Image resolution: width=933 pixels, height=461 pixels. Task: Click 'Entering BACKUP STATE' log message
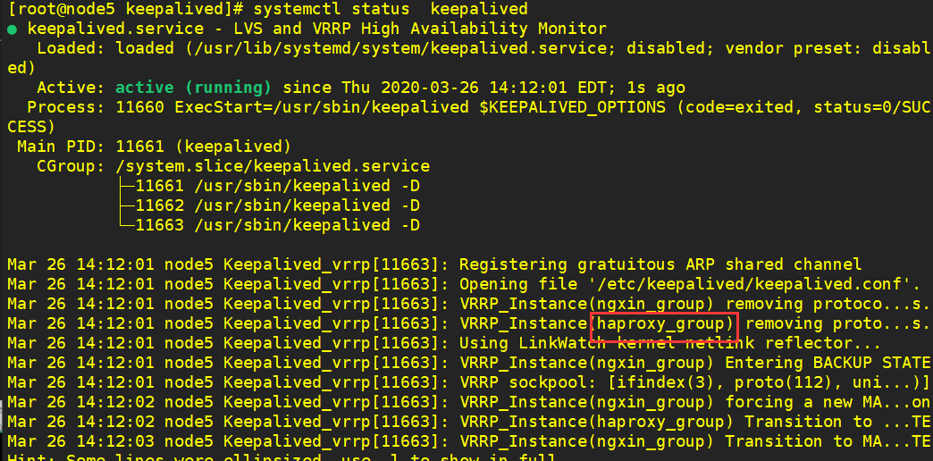828,363
